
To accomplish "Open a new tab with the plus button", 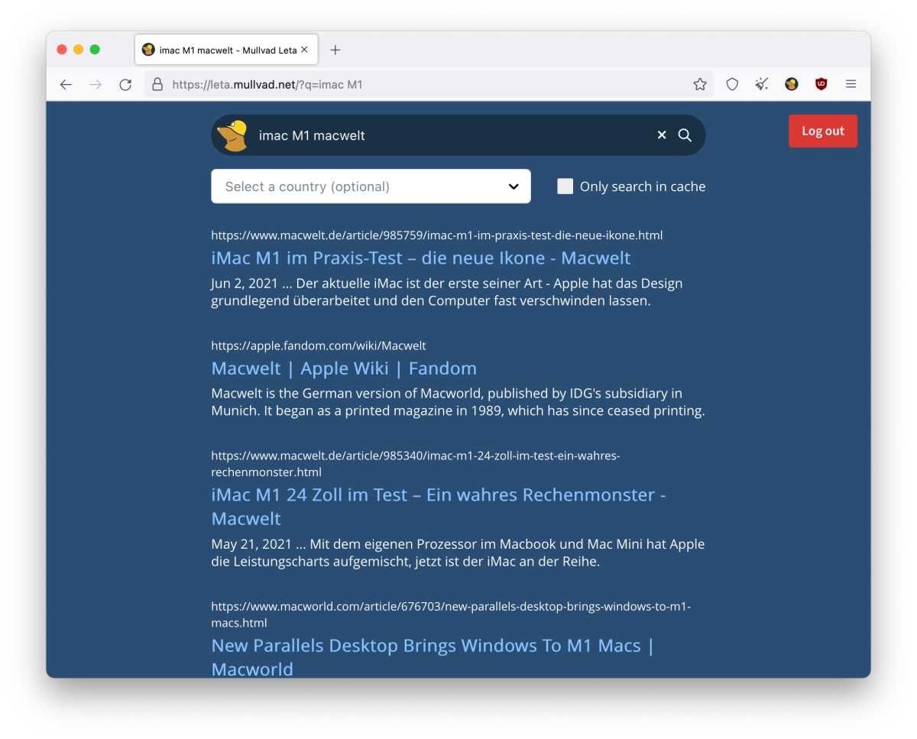I will tap(335, 50).
